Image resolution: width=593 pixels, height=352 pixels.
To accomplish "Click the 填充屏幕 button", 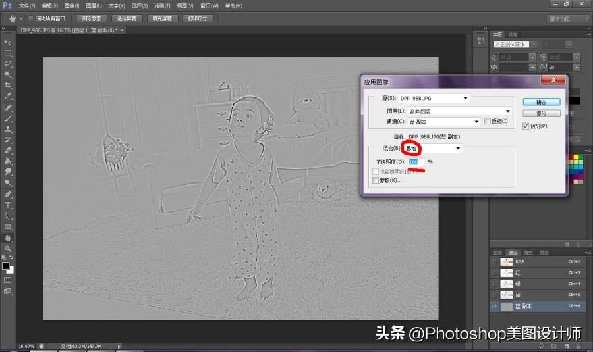I will pyautogui.click(x=162, y=18).
